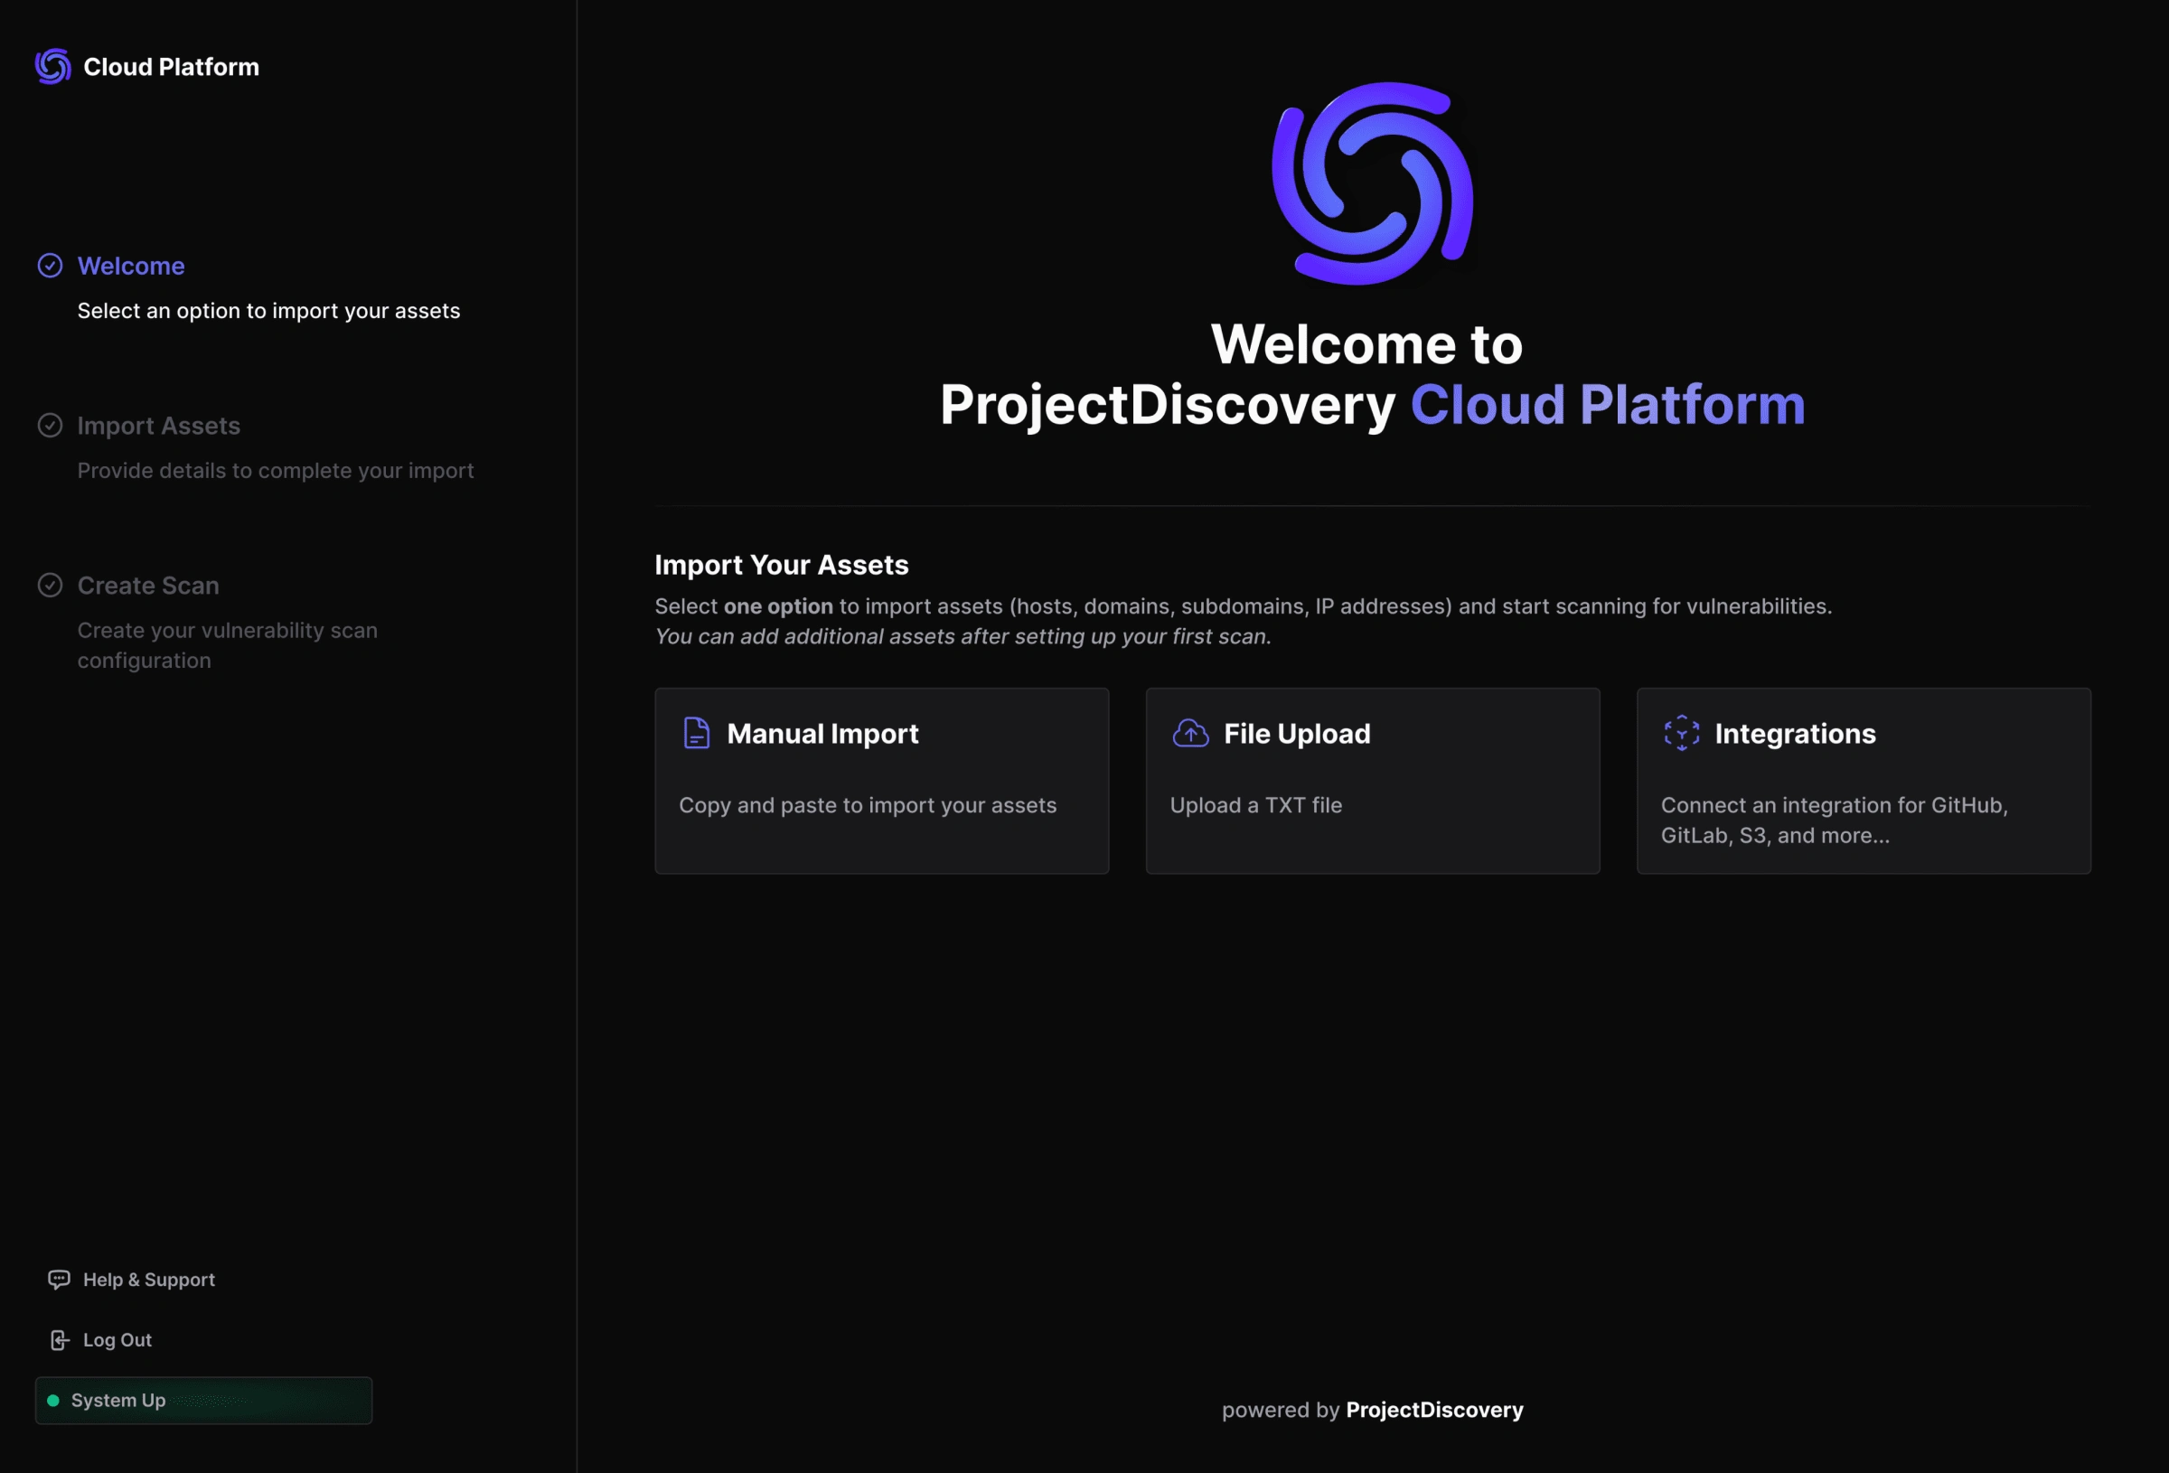Click the Import Assets step check-circle icon
Screen dimensions: 2169x1473
point(51,426)
